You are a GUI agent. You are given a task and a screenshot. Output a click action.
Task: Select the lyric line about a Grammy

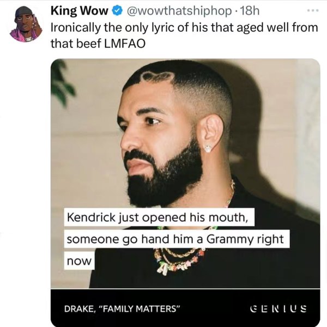[x=177, y=239]
